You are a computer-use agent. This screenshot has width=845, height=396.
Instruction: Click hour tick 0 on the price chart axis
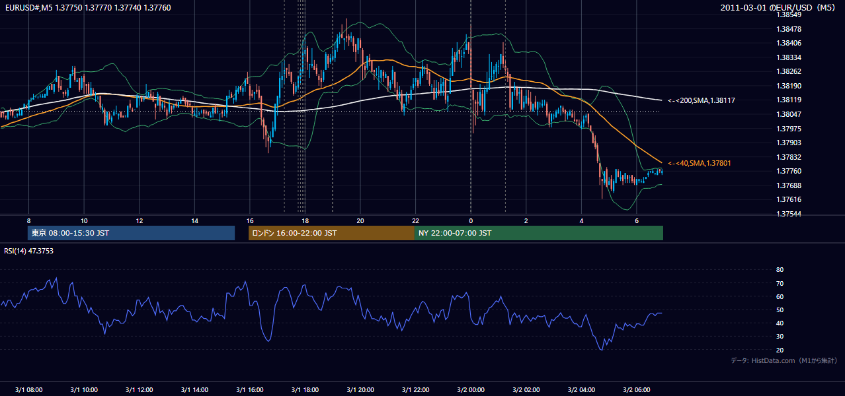tap(471, 220)
